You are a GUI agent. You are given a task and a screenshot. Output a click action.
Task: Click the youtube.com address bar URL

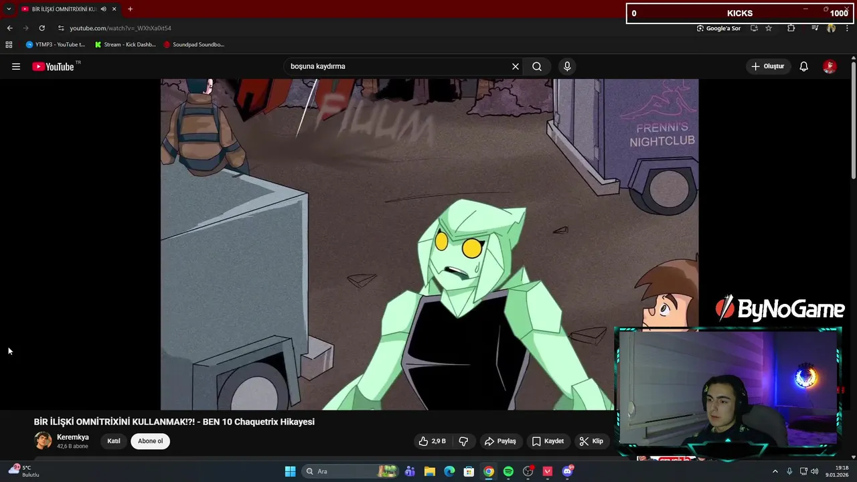click(121, 28)
